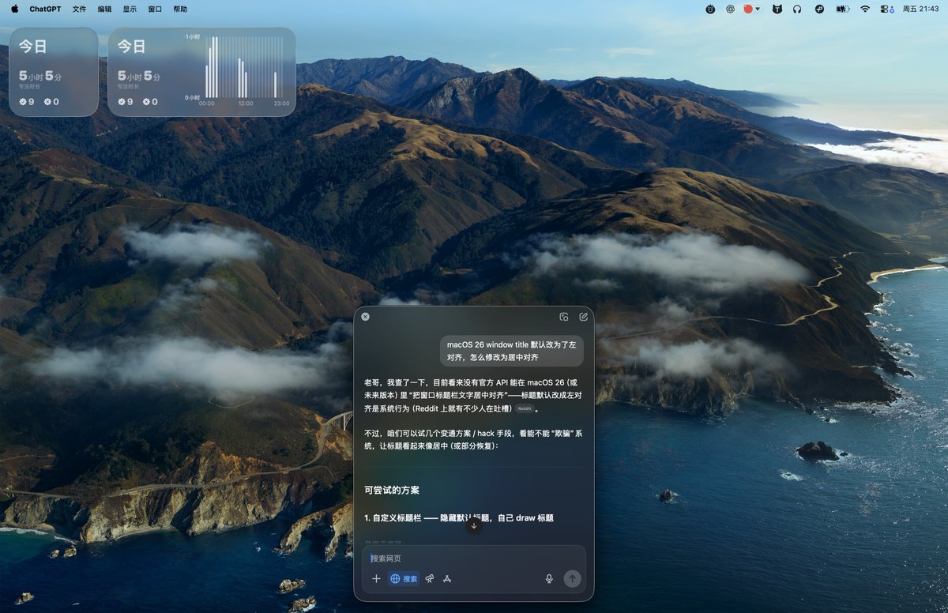Toggle the 搜索 web search mode

pos(404,578)
